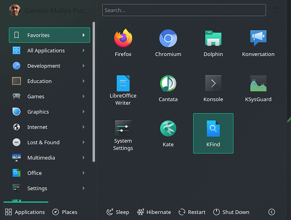Click the Internet category label
The width and height of the screenshot is (291, 220).
tap(37, 127)
